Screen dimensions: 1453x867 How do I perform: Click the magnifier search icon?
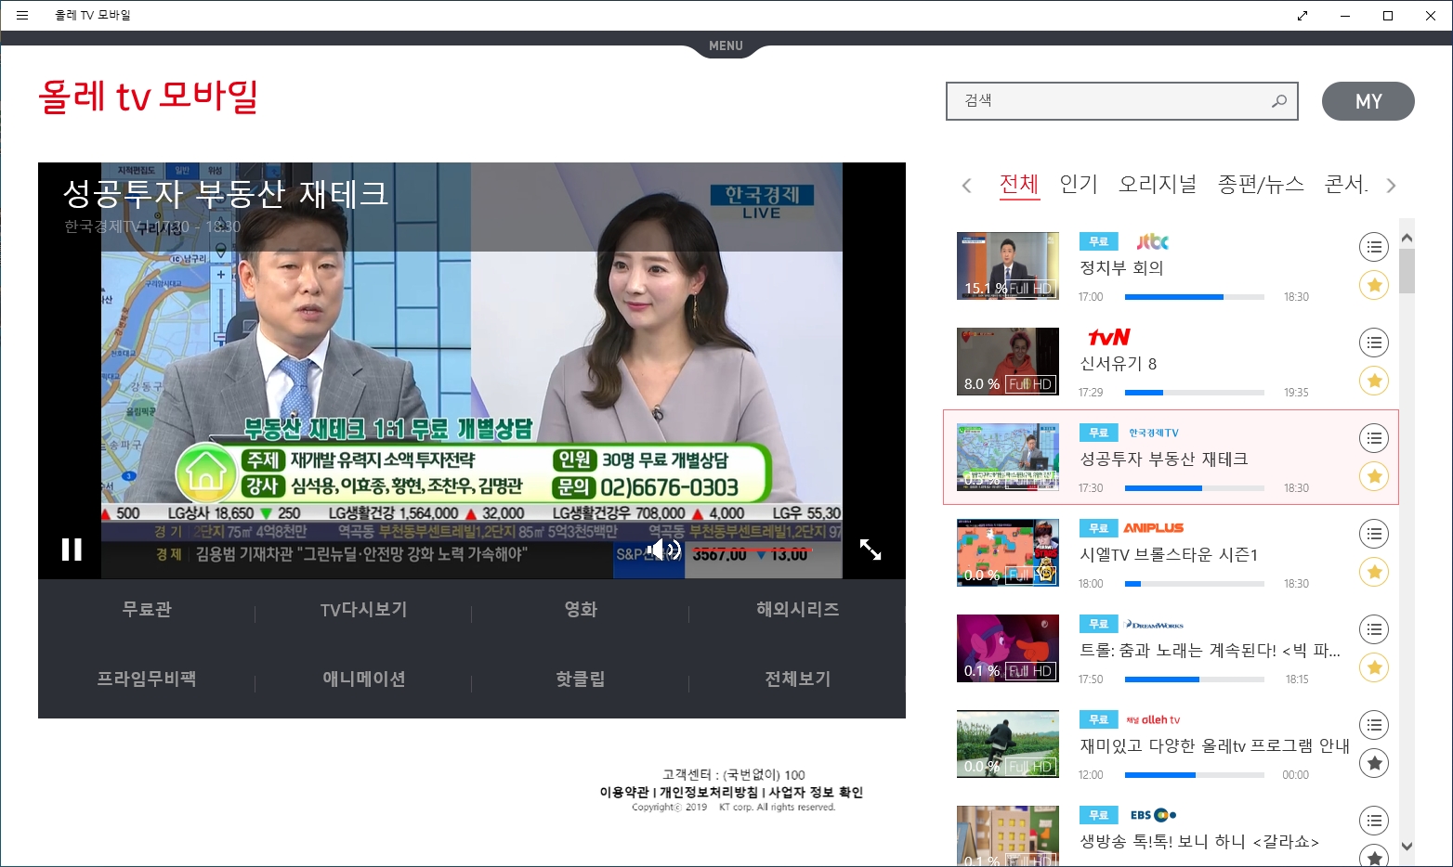pyautogui.click(x=1279, y=101)
